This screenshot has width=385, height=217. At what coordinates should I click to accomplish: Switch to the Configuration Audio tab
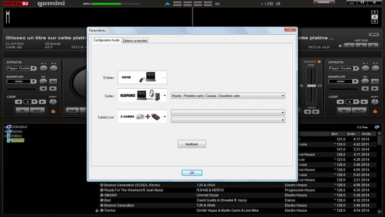(x=106, y=40)
